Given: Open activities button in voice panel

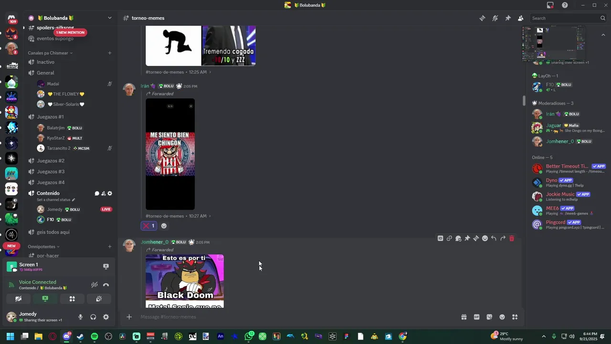Looking at the screenshot, I should (x=72, y=299).
